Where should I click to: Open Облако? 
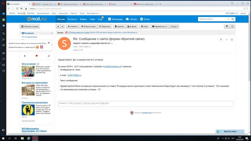(x=132, y=19)
